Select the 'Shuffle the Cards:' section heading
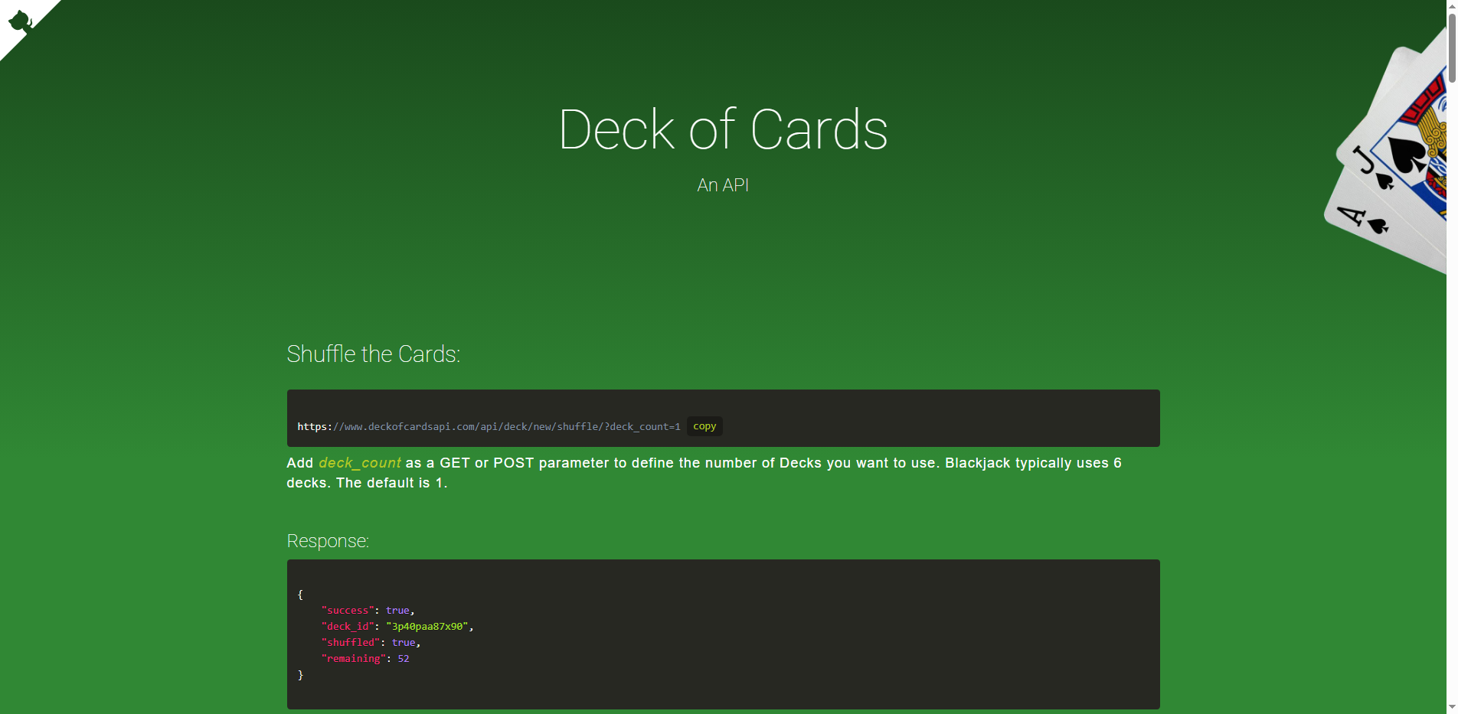The width and height of the screenshot is (1458, 714). coord(373,354)
